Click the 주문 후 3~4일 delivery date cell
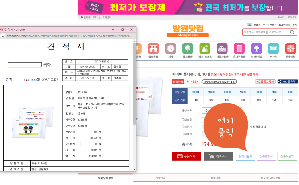Screen dimensions: 299x185 coord(80,163)
